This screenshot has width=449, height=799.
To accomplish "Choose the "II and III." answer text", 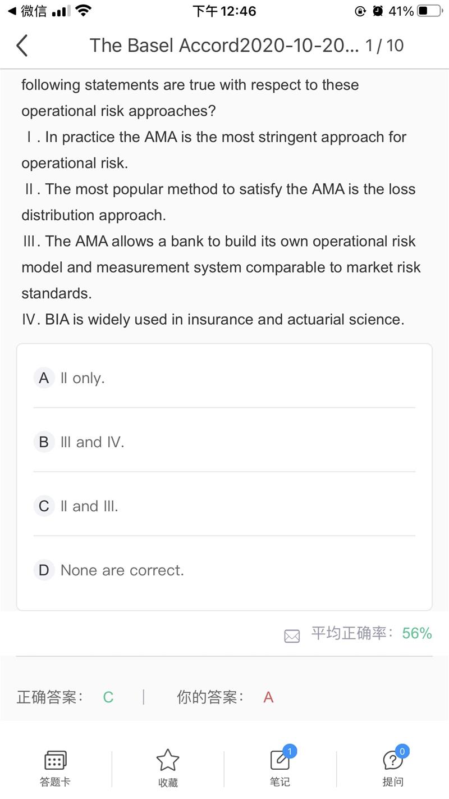I will 89,506.
